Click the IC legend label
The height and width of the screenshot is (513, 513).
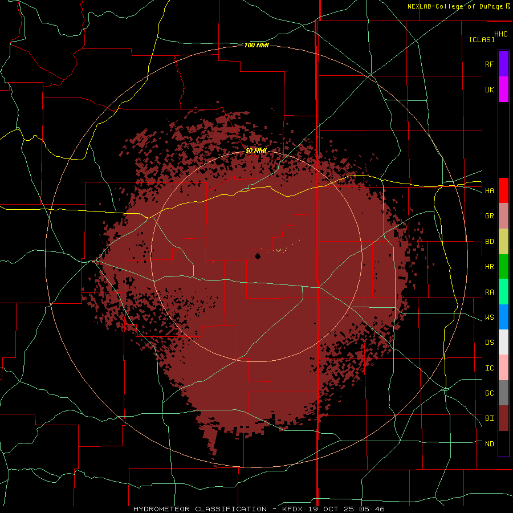tap(490, 368)
